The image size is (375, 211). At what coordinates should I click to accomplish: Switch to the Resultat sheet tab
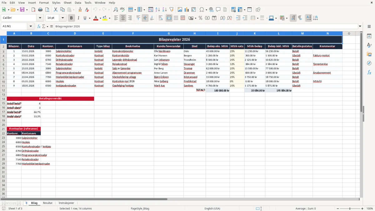48,203
